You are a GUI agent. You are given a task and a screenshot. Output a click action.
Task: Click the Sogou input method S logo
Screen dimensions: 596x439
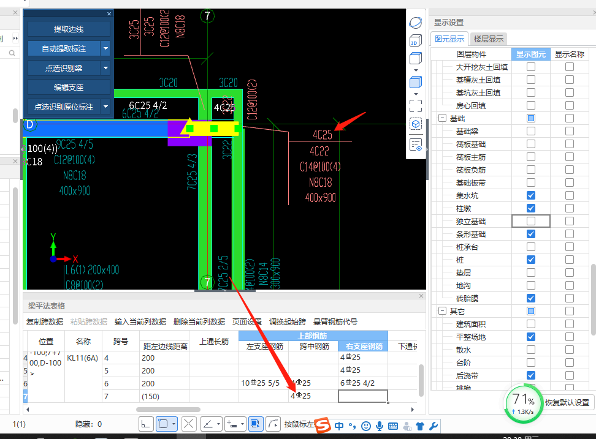tap(323, 425)
